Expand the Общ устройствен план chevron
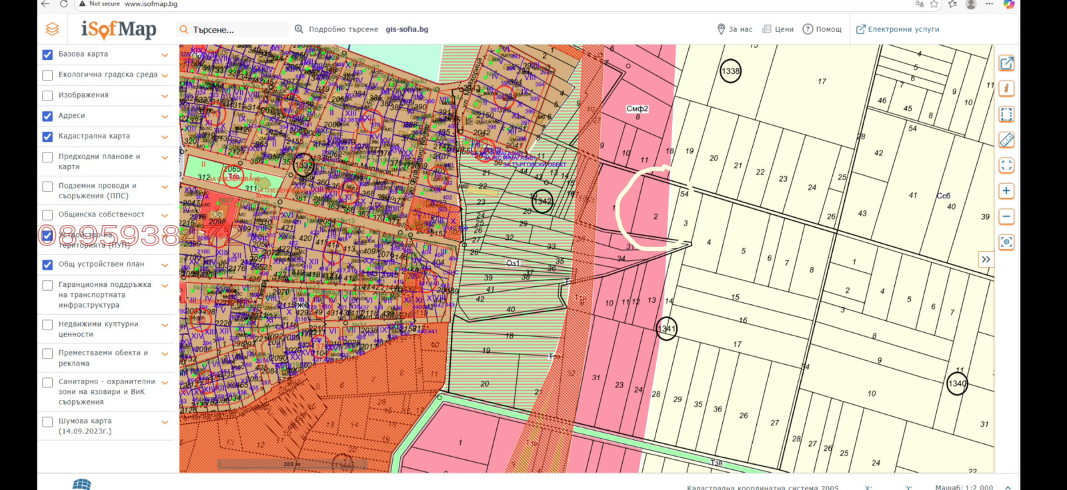The height and width of the screenshot is (490, 1067). point(165,265)
